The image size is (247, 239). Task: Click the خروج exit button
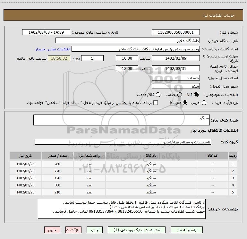[x=52, y=230]
